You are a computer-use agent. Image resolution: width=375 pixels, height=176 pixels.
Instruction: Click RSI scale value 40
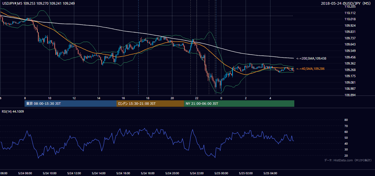346,143
